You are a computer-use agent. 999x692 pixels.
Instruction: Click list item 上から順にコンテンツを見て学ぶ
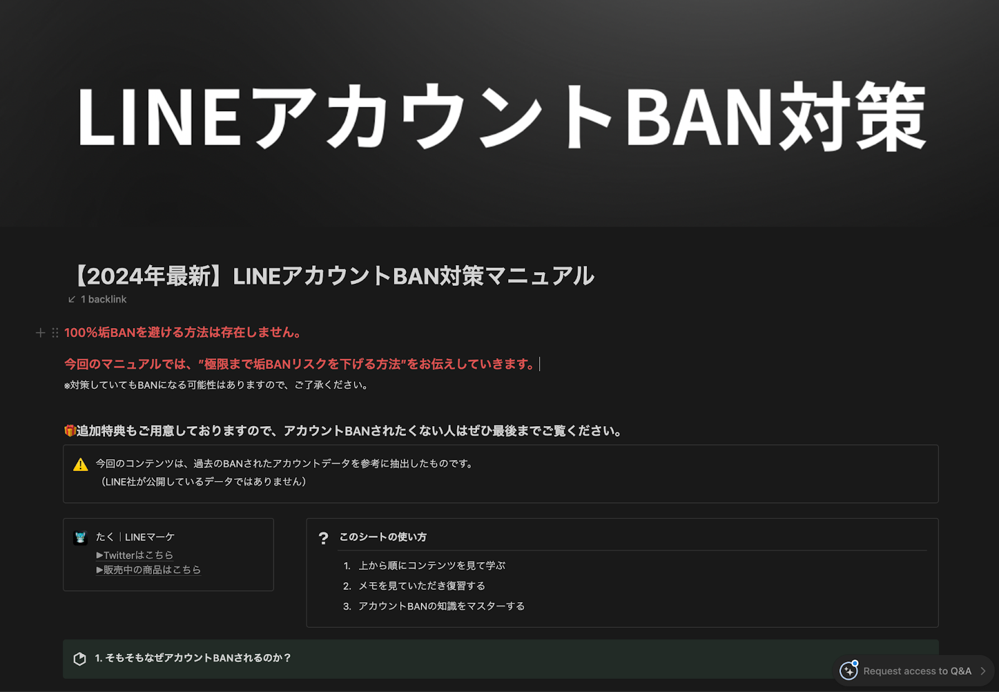(431, 565)
